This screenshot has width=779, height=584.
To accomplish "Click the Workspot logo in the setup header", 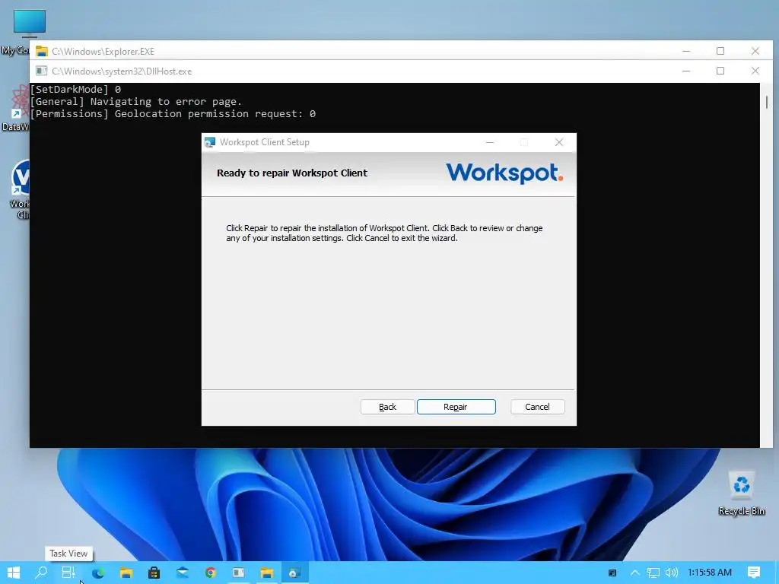I will pos(504,173).
